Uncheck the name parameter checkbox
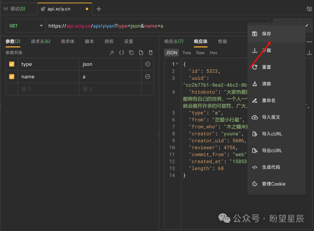This screenshot has width=314, height=231. click(12, 76)
